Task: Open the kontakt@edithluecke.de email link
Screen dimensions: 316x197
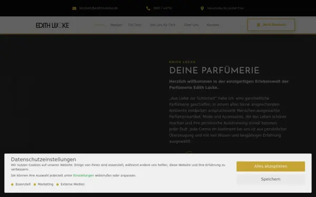Action: [98, 8]
